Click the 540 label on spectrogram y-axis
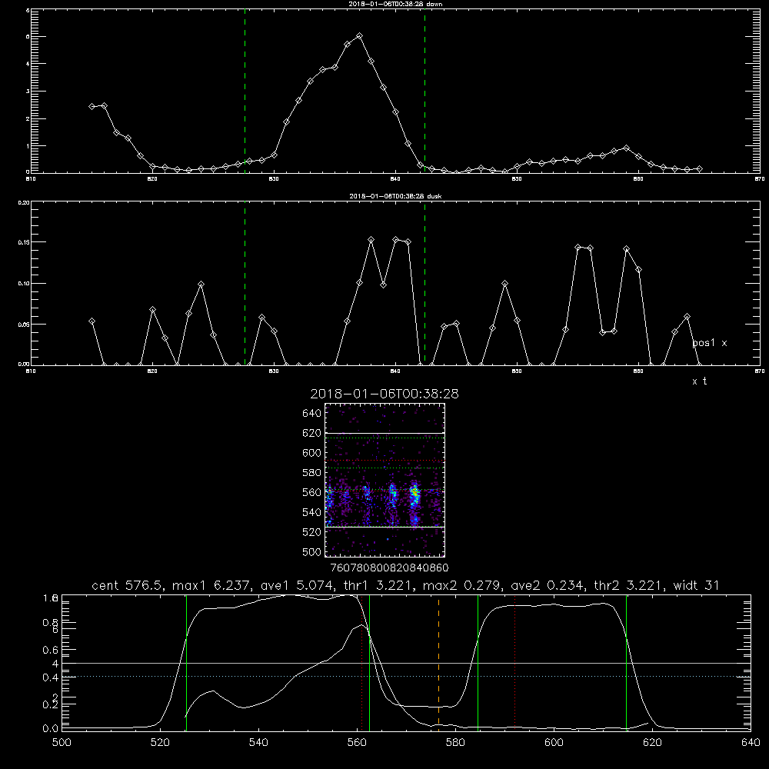The width and height of the screenshot is (769, 769). click(x=312, y=512)
